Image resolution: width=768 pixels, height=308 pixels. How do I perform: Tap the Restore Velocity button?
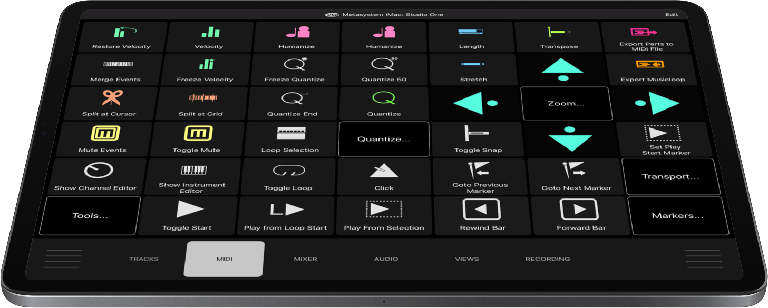tap(123, 37)
